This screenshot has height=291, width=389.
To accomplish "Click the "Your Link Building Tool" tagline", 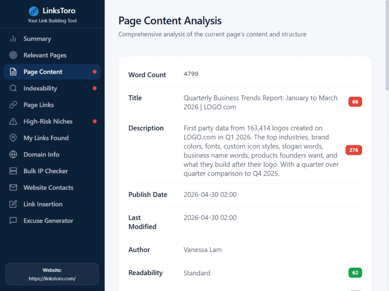I will 52,21.
